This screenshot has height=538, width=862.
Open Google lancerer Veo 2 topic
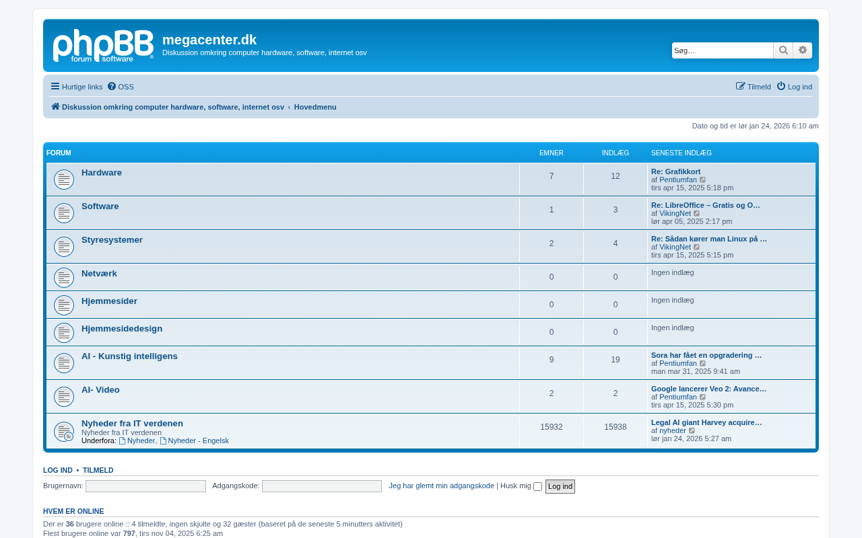point(708,389)
